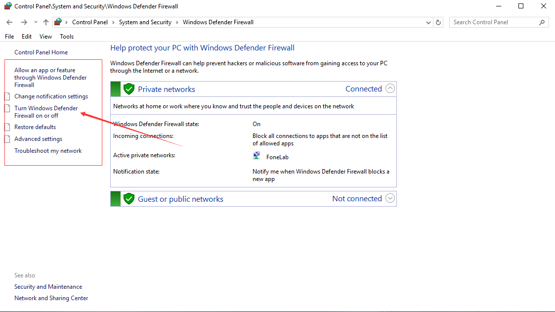Open Troubleshoot my network

click(x=48, y=151)
